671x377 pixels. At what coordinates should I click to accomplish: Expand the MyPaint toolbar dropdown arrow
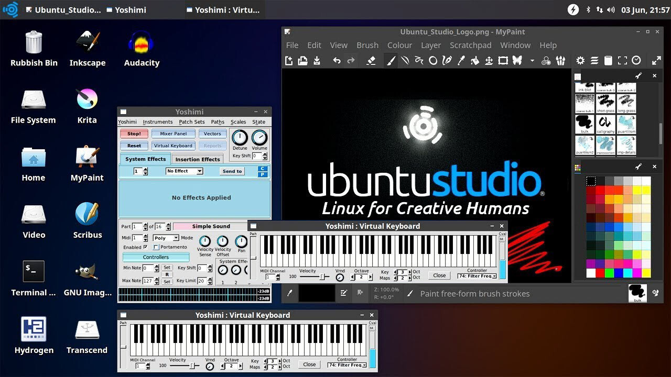[532, 61]
